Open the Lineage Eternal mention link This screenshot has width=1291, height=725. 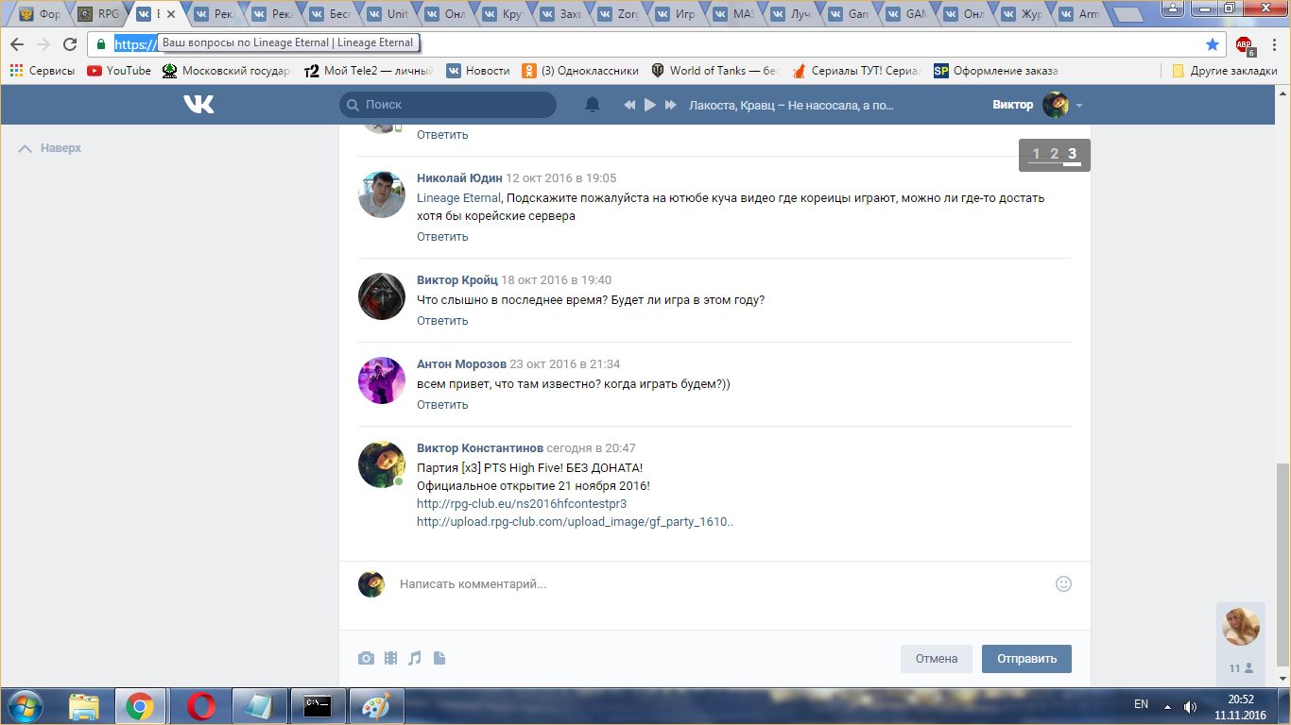(459, 198)
